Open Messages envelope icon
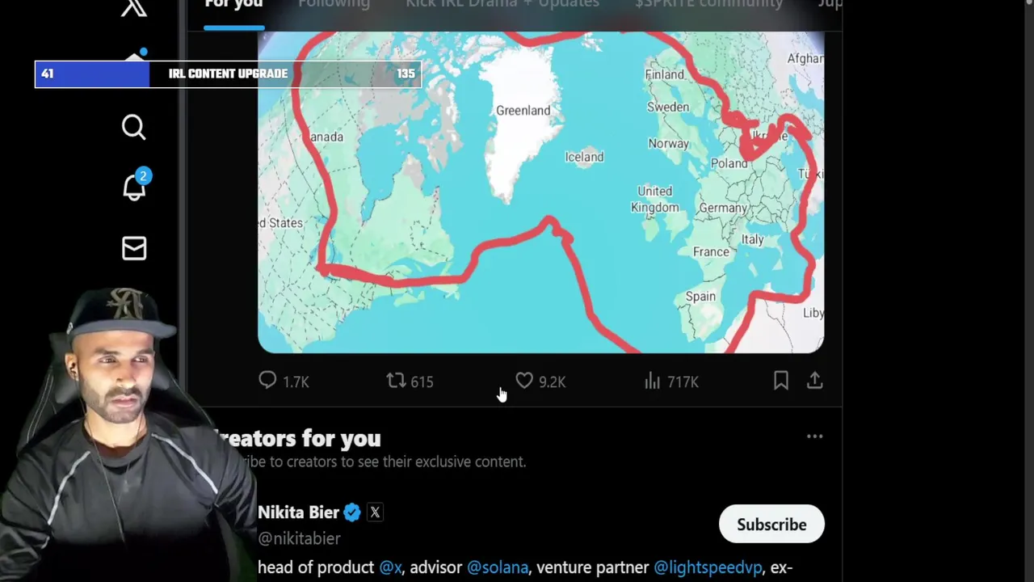Viewport: 1034px width, 582px height. [134, 248]
